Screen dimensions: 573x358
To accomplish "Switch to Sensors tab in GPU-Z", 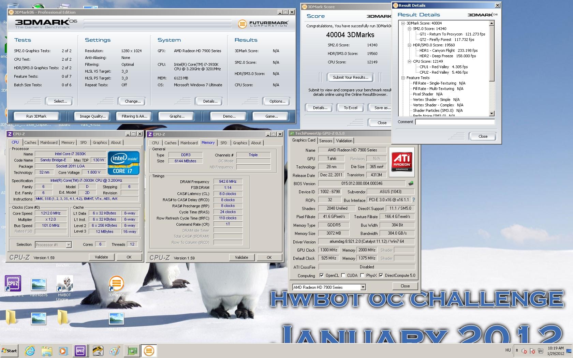I will 326,141.
